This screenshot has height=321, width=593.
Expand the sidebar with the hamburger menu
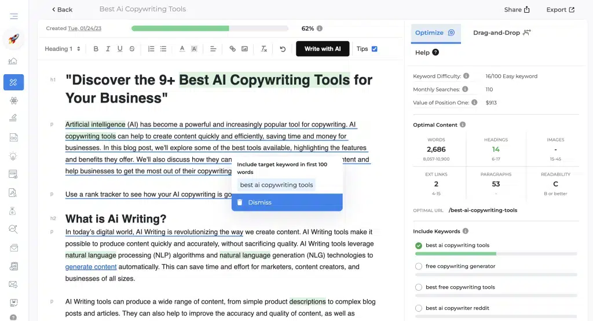(x=13, y=16)
